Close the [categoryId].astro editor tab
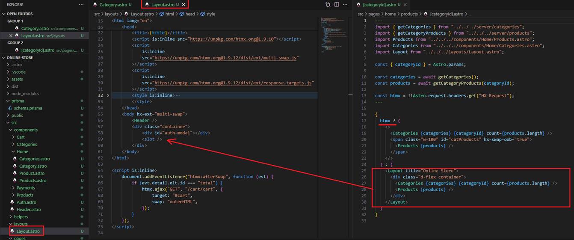 click(405, 5)
